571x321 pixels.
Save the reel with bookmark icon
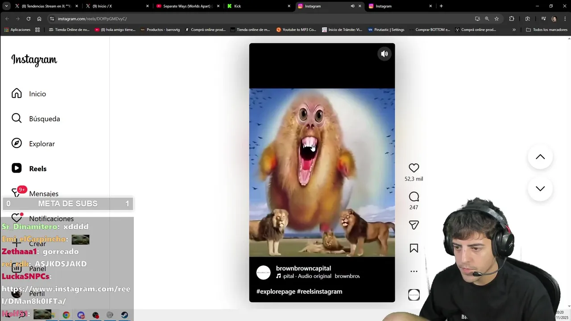[x=414, y=248]
